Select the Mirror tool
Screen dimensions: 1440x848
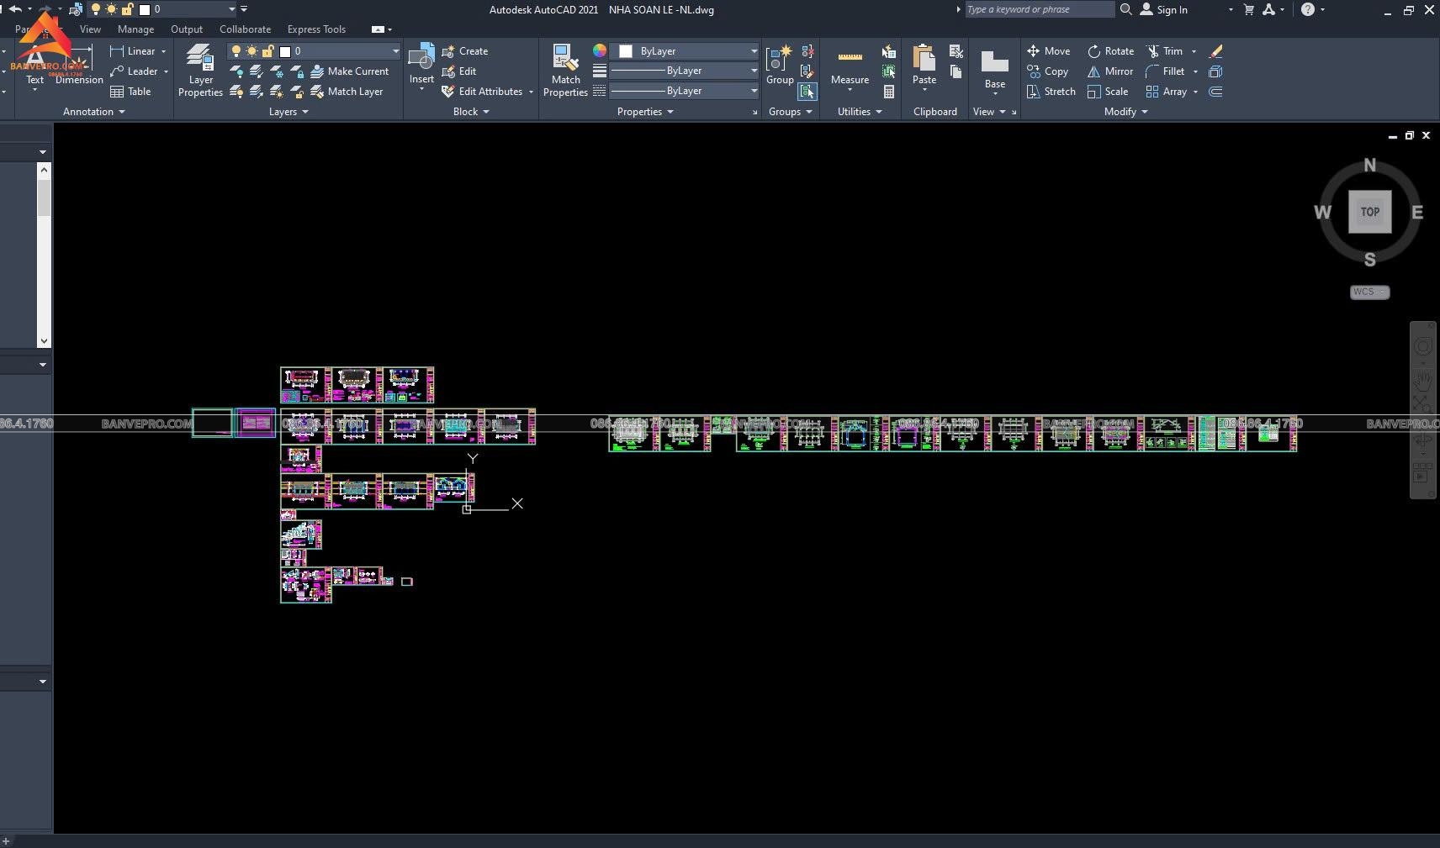(x=1109, y=71)
